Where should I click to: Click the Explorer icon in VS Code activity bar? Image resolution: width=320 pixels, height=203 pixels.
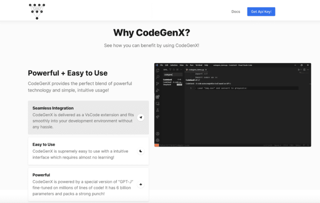(157, 70)
